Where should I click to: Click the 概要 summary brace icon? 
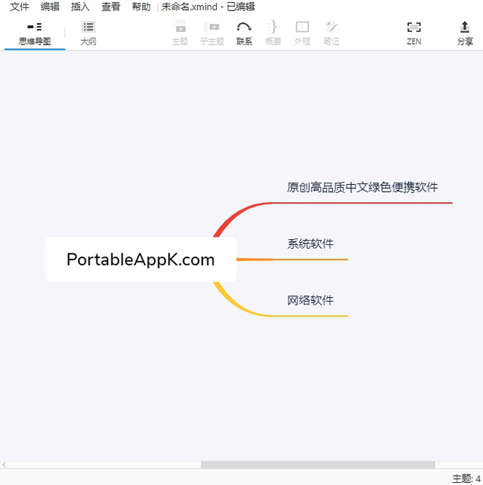[x=273, y=27]
